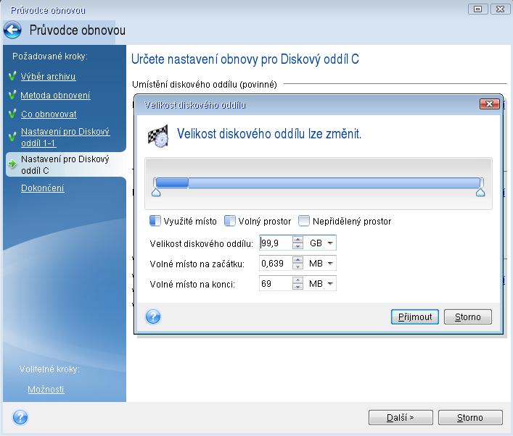Click the blue back arrow icon
Screen dimensions: 513x436
pos(13,30)
